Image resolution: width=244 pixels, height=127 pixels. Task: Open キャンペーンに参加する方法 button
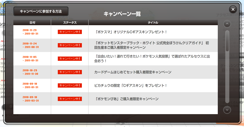[41, 12]
